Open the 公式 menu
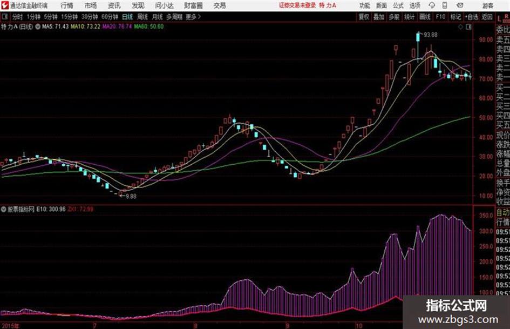Viewport: 510px width, 329px height. coord(398,5)
